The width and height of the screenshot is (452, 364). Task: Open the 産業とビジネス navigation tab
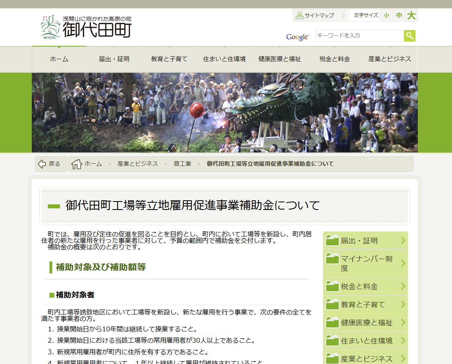390,59
